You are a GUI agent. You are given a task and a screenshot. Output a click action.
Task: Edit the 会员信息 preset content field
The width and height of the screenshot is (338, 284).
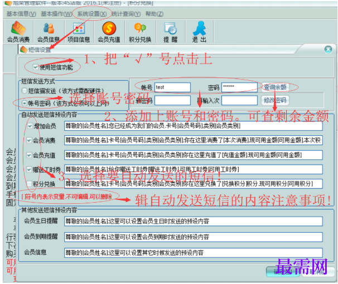point(194,253)
